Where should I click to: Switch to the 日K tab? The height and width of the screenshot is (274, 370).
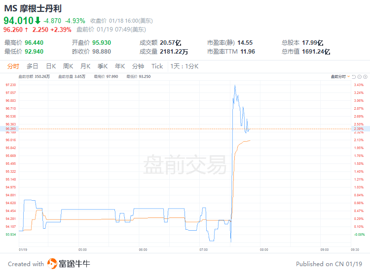51,66
